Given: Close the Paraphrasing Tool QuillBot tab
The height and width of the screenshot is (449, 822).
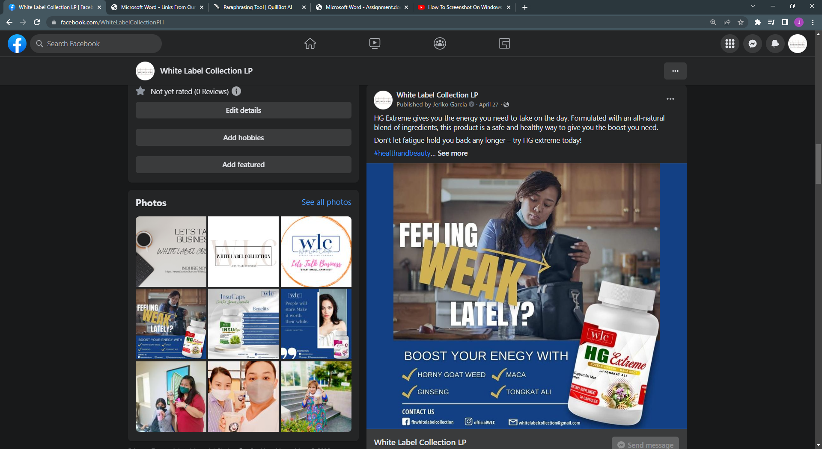Looking at the screenshot, I should pyautogui.click(x=304, y=7).
